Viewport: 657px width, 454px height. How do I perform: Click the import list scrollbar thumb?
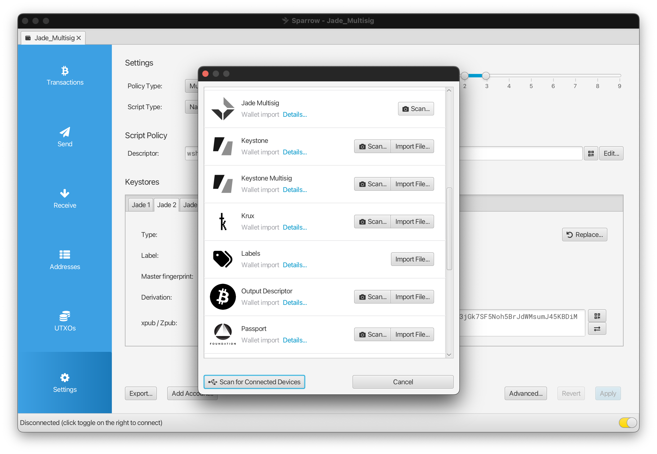pyautogui.click(x=449, y=229)
